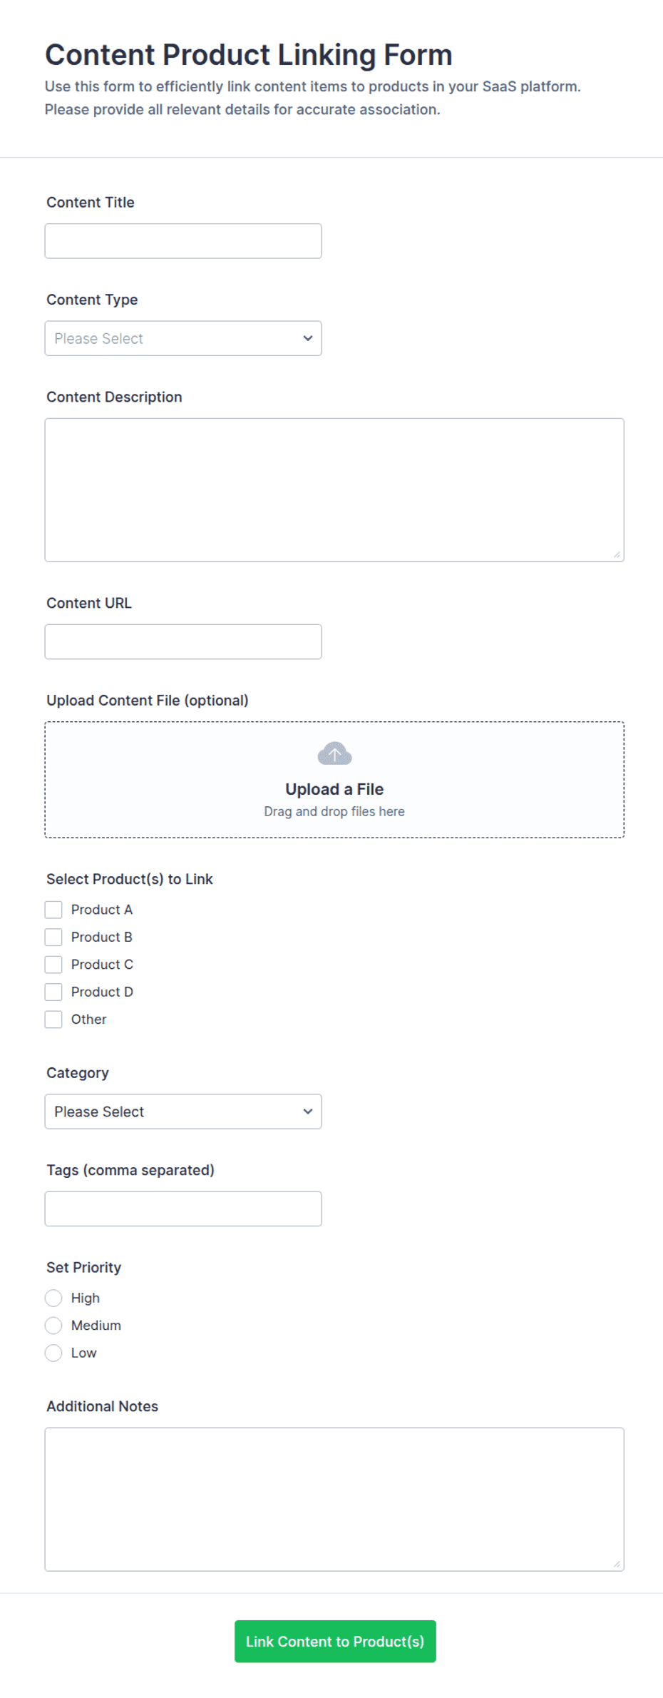The width and height of the screenshot is (663, 1698).
Task: Click the Content Type dropdown chevron
Action: tap(308, 338)
